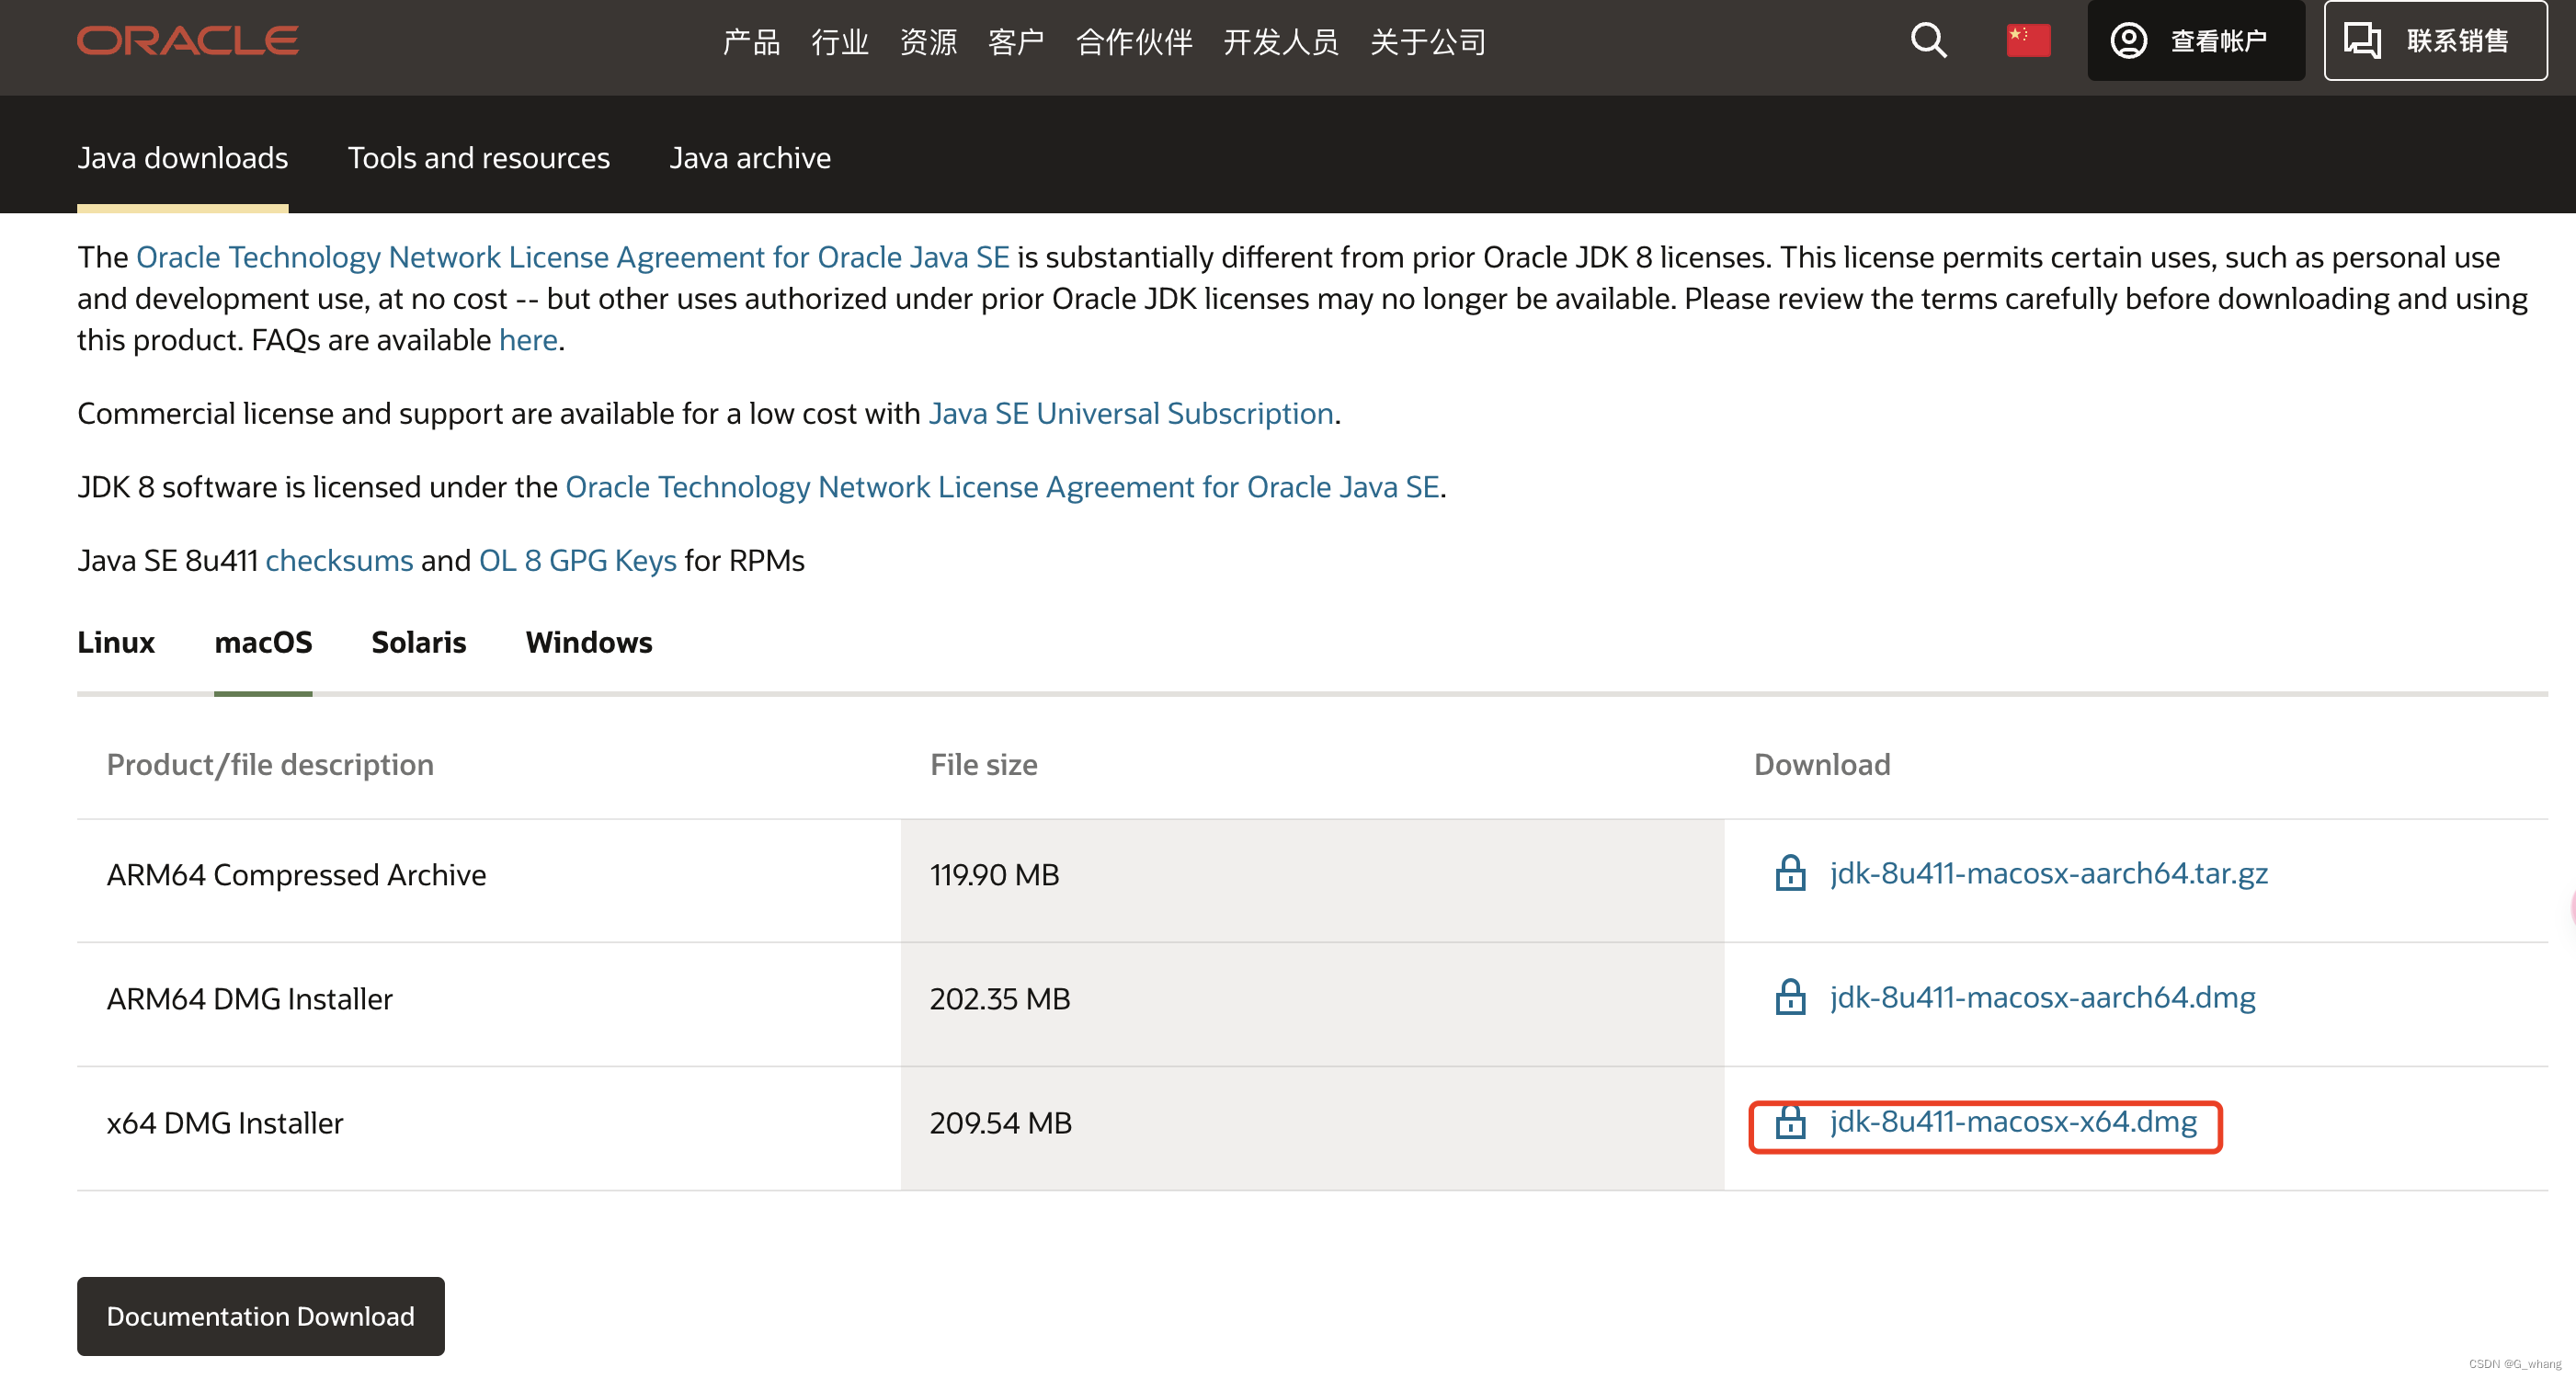
Task: Select the Windows tab
Action: (587, 641)
